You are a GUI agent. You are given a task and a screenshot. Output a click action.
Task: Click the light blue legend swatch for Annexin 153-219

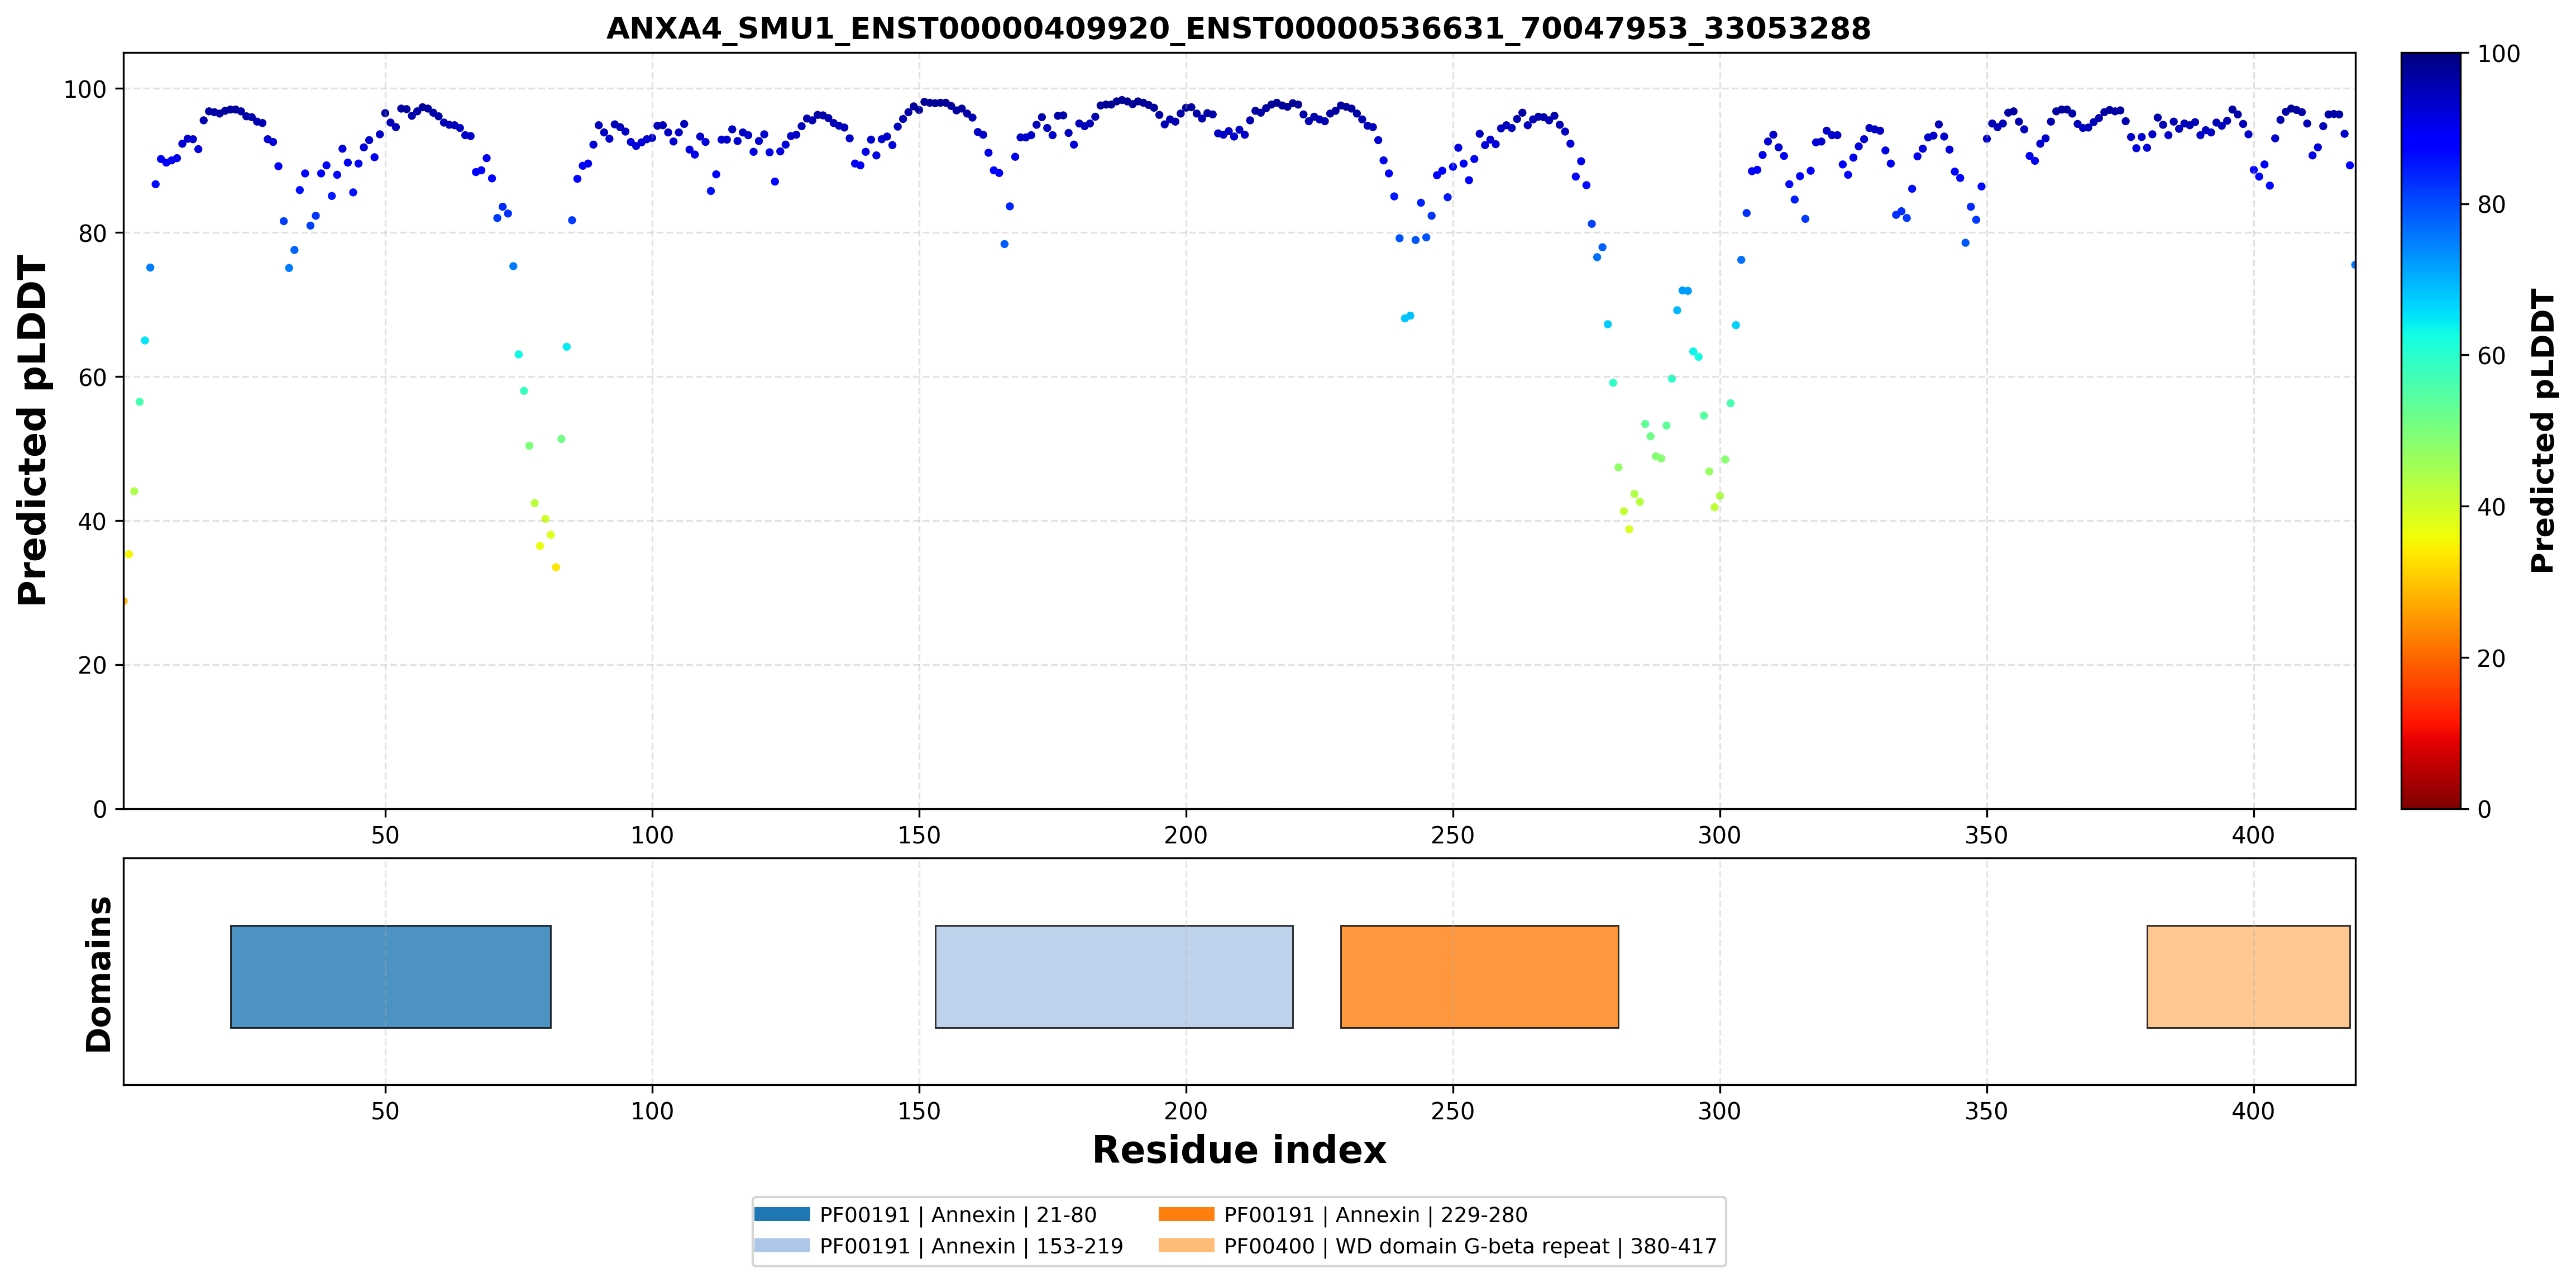point(782,1246)
